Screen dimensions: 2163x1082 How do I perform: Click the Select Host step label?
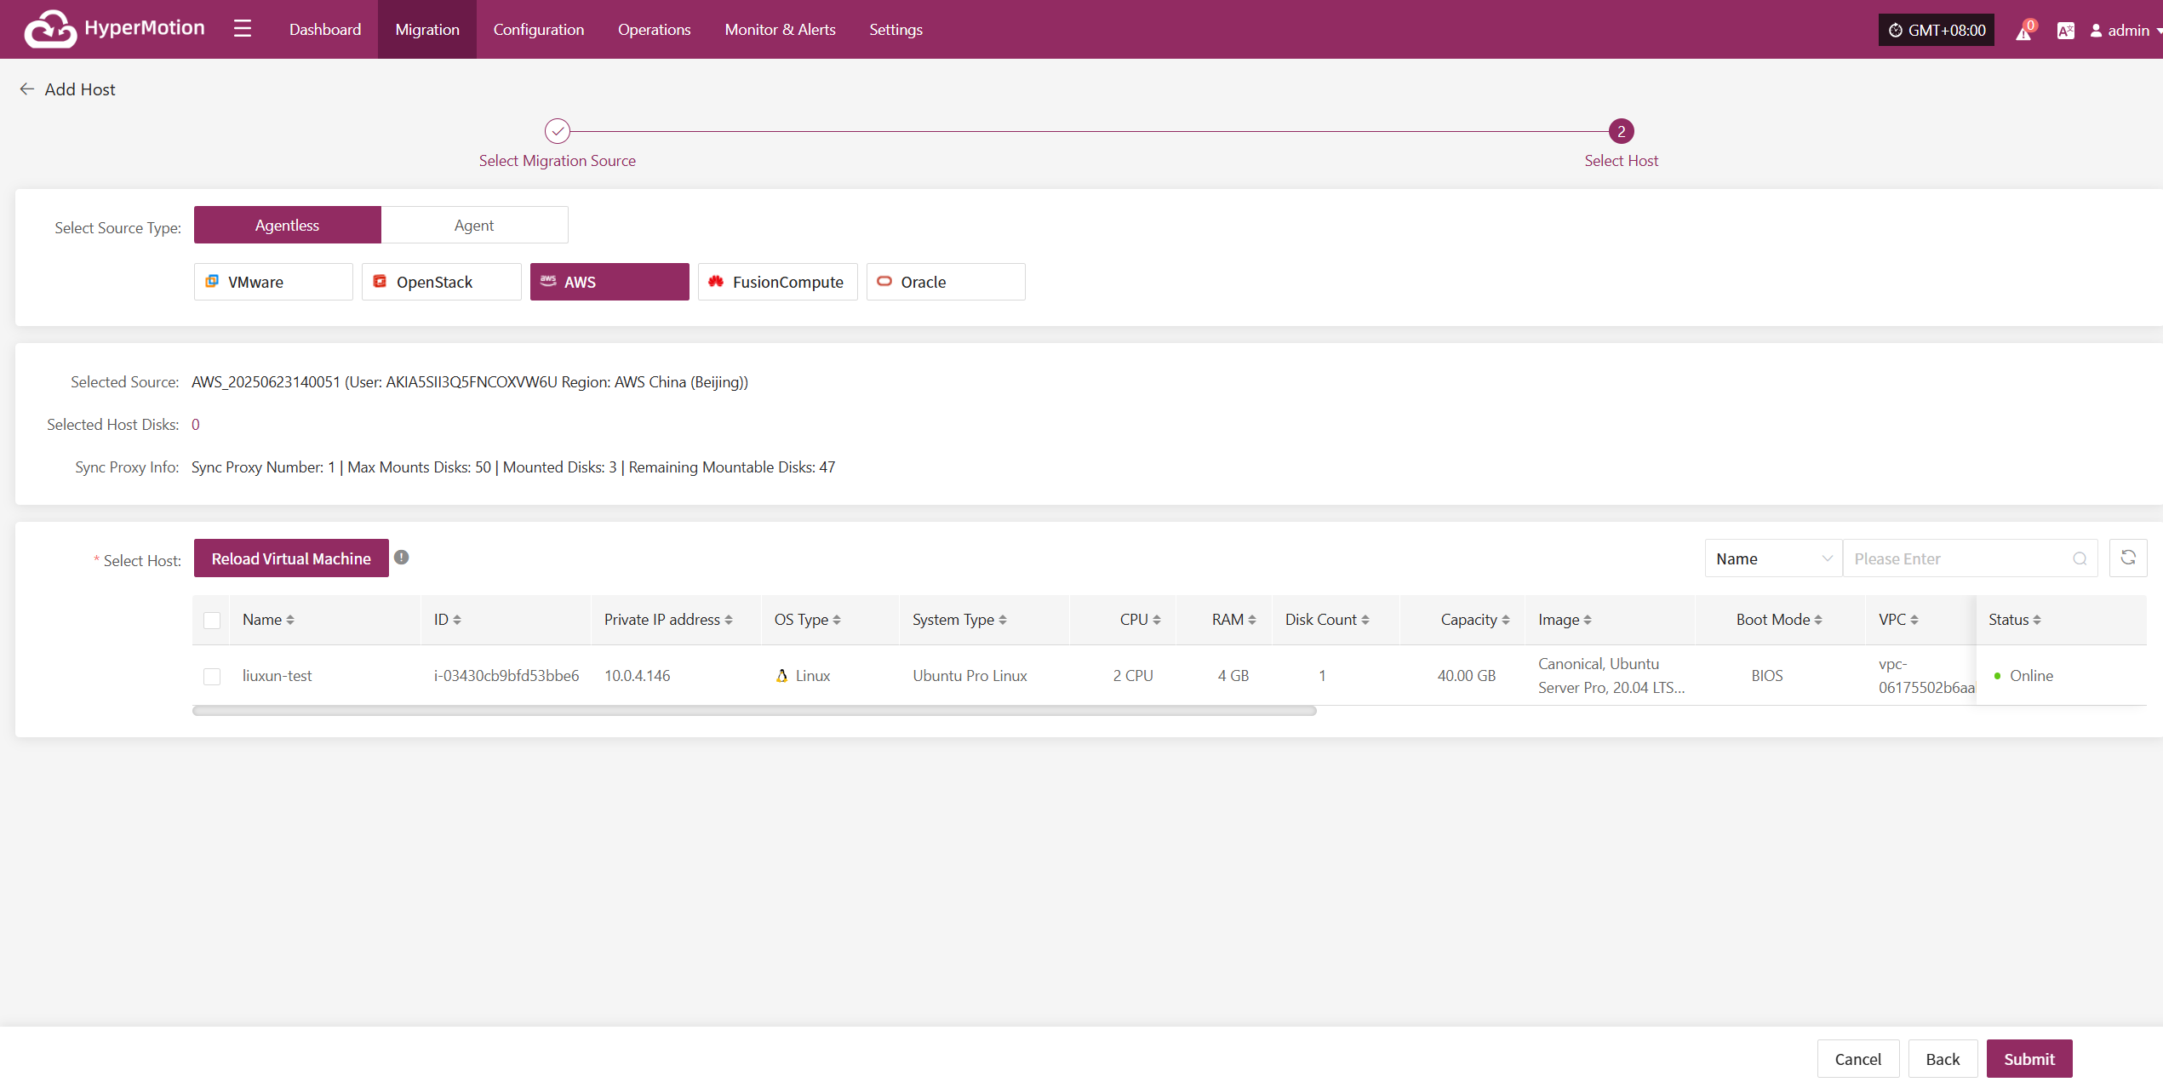1621,161
